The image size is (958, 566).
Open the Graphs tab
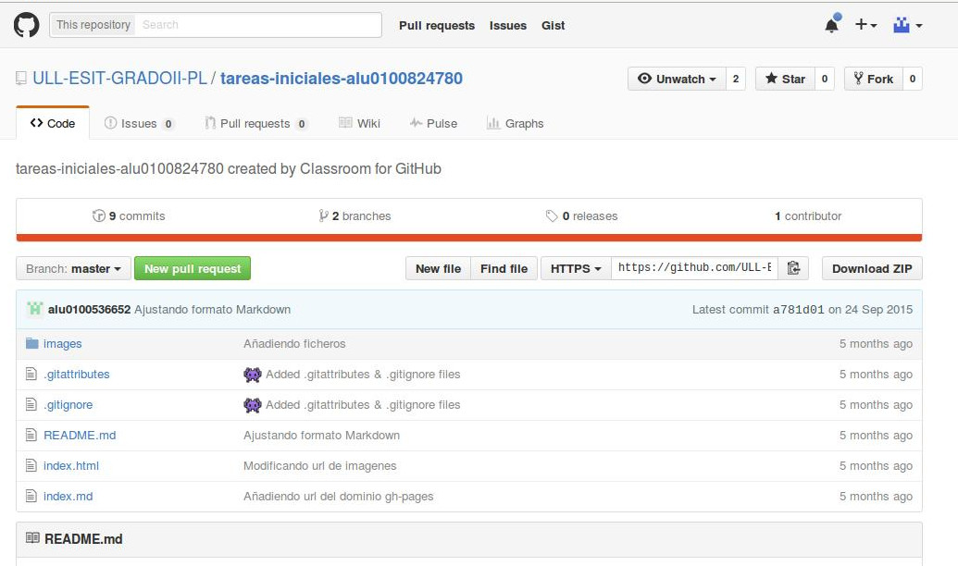(515, 123)
